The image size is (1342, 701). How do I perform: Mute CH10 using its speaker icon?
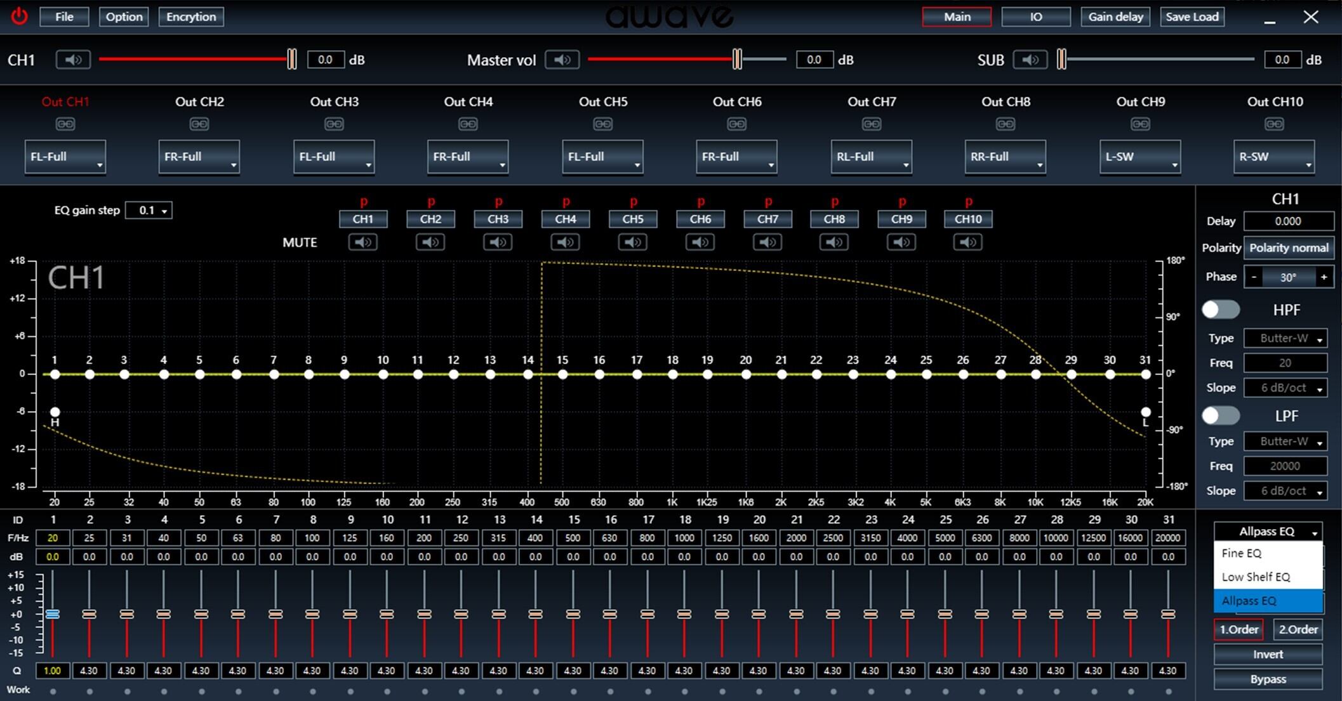tap(967, 242)
